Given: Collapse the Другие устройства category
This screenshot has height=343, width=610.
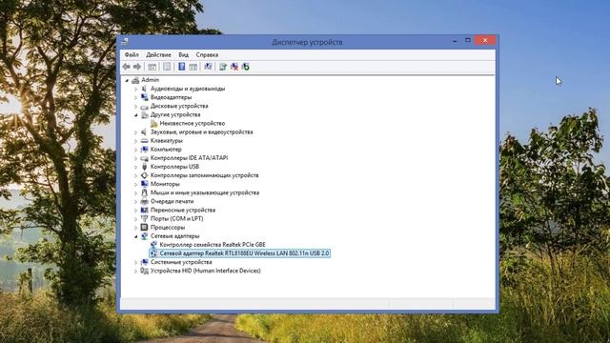Looking at the screenshot, I should pyautogui.click(x=135, y=115).
